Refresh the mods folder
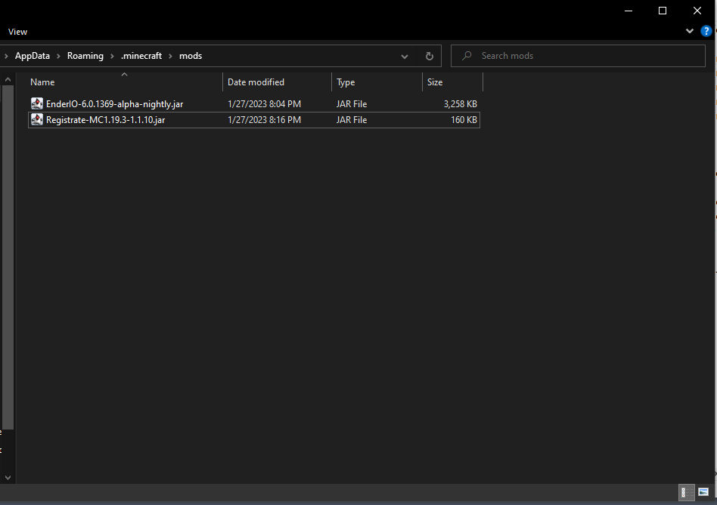Image resolution: width=717 pixels, height=505 pixels. 430,56
